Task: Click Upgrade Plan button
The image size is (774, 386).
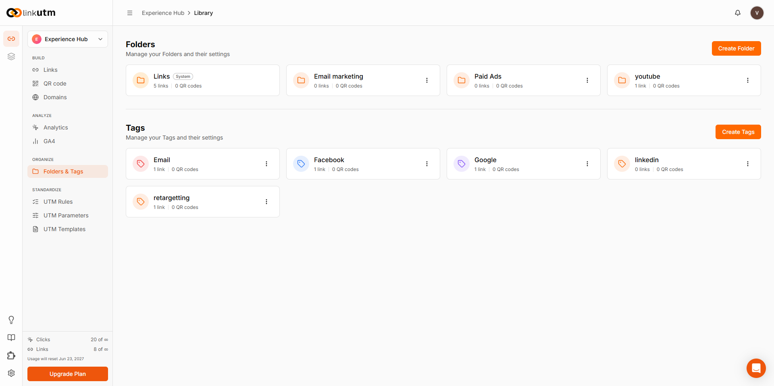Action: pos(68,374)
